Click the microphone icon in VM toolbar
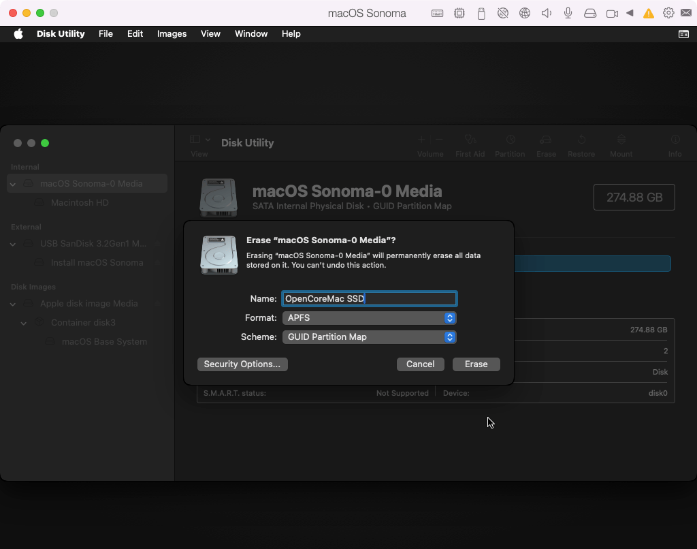This screenshot has width=697, height=549. click(568, 13)
